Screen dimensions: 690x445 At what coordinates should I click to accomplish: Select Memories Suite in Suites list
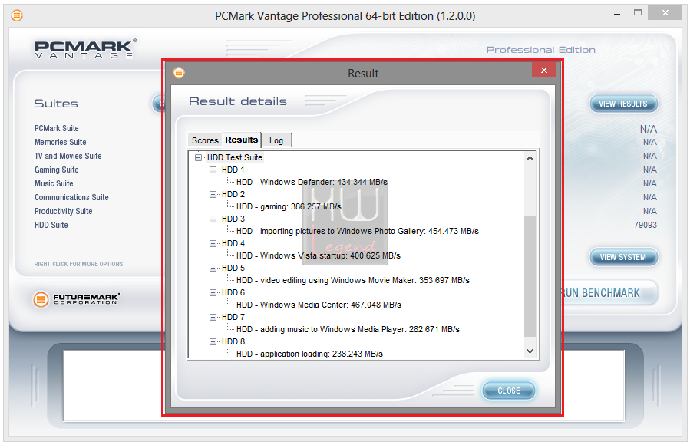click(61, 142)
